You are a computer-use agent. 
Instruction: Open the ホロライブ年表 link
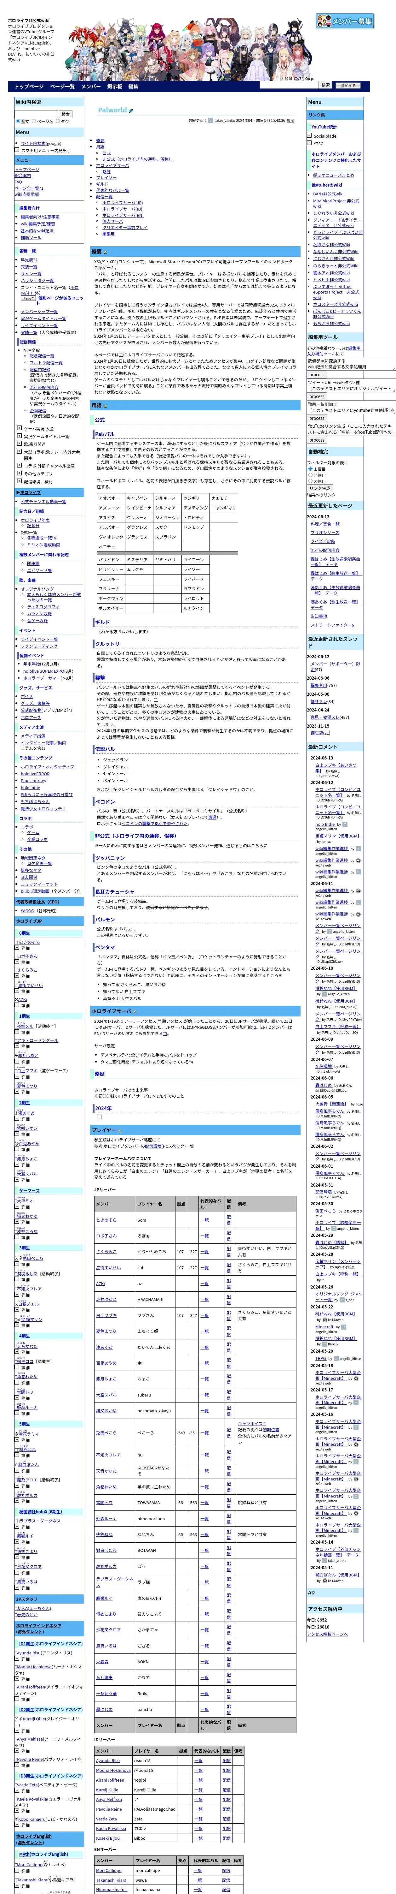pyautogui.click(x=35, y=520)
